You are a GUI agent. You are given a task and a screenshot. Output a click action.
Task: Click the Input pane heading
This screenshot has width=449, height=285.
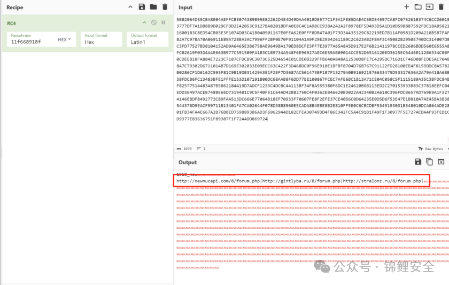185,7
